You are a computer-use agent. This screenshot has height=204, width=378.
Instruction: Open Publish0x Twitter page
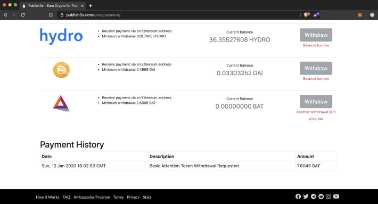click(306, 197)
